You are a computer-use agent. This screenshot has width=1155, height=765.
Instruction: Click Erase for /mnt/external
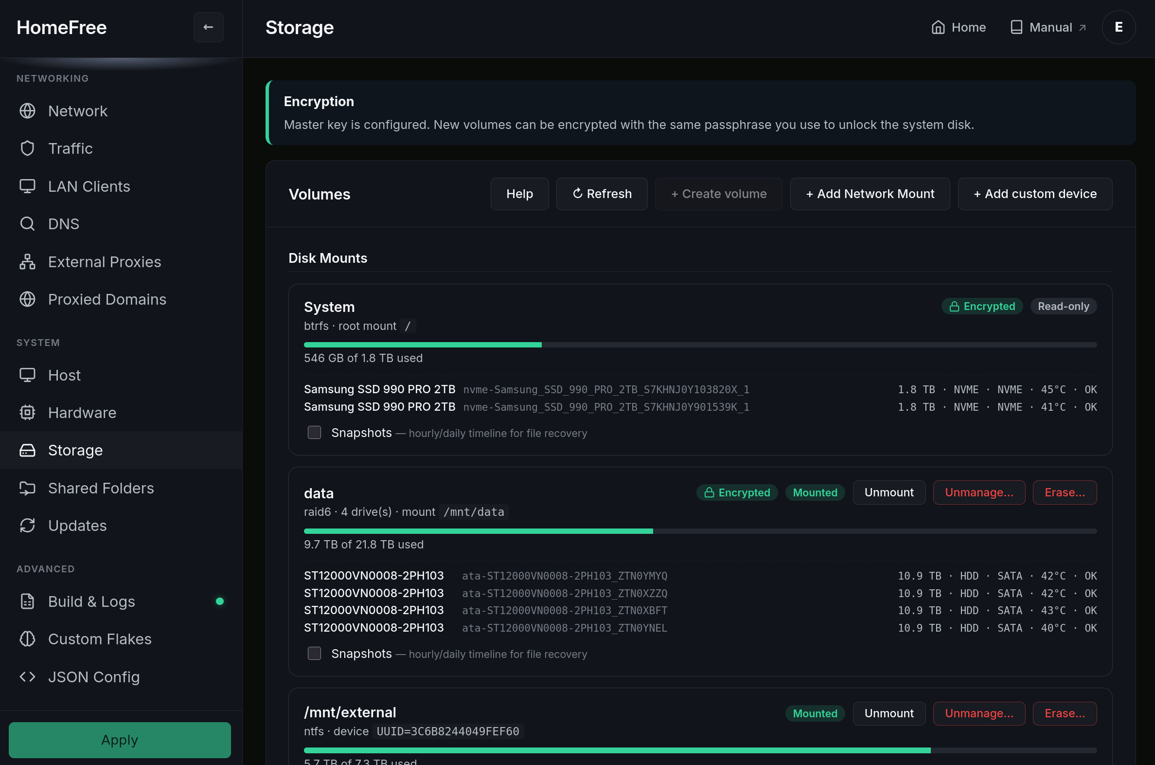pos(1065,713)
